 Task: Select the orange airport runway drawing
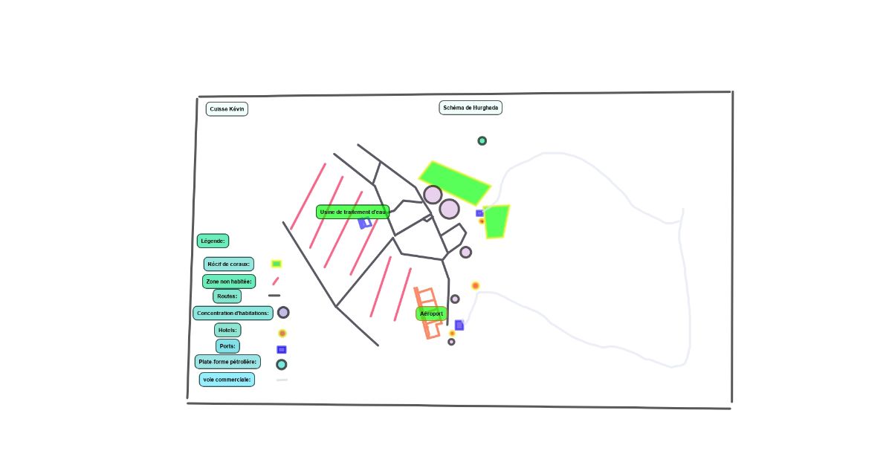428,313
